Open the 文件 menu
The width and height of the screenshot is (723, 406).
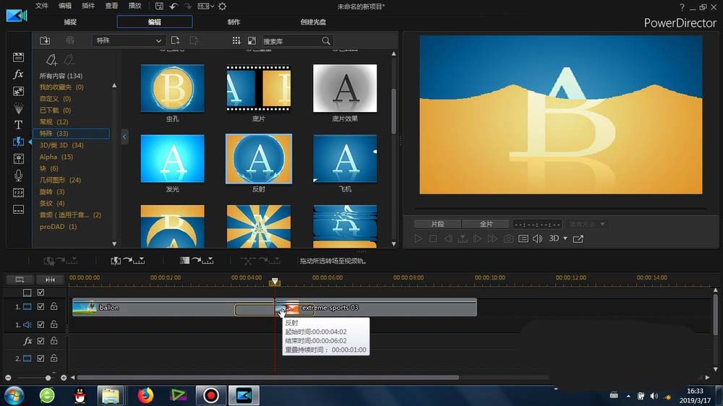42,7
